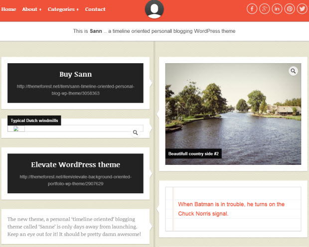Follow the Elevate portfolio theme URL
Image resolution: width=309 pixels, height=247 pixels.
pos(75,180)
